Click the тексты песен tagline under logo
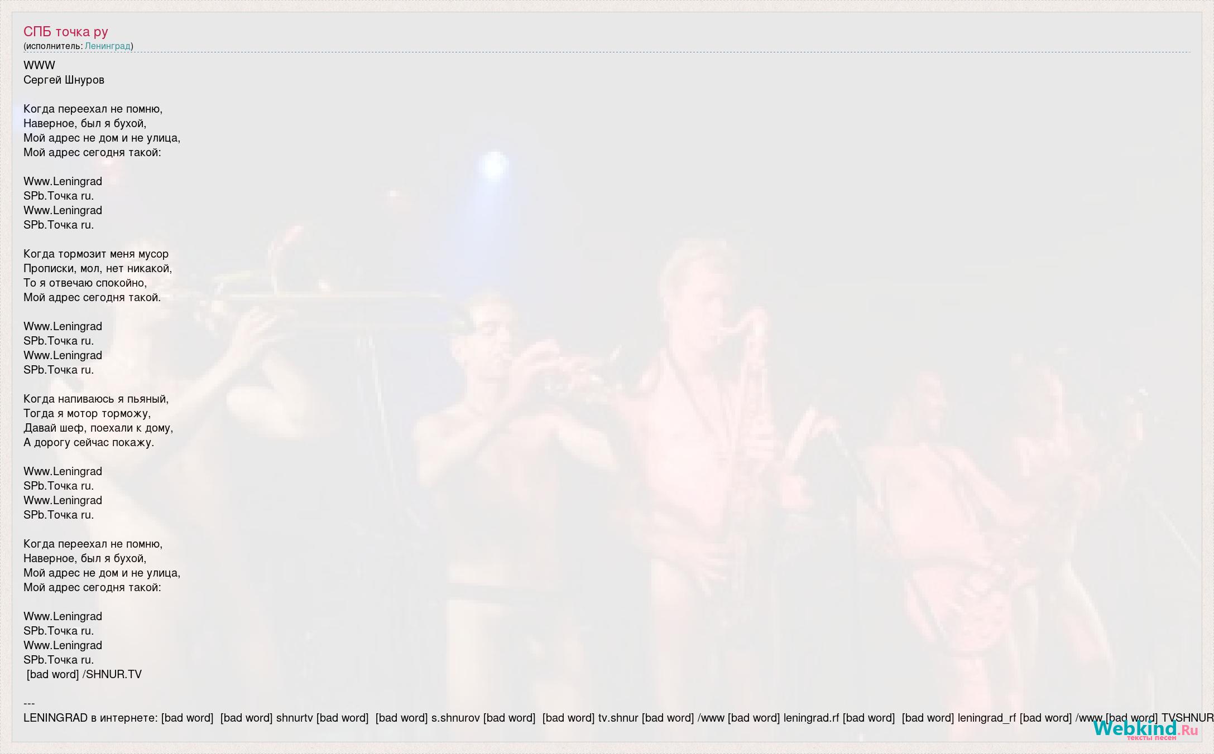 [1151, 738]
